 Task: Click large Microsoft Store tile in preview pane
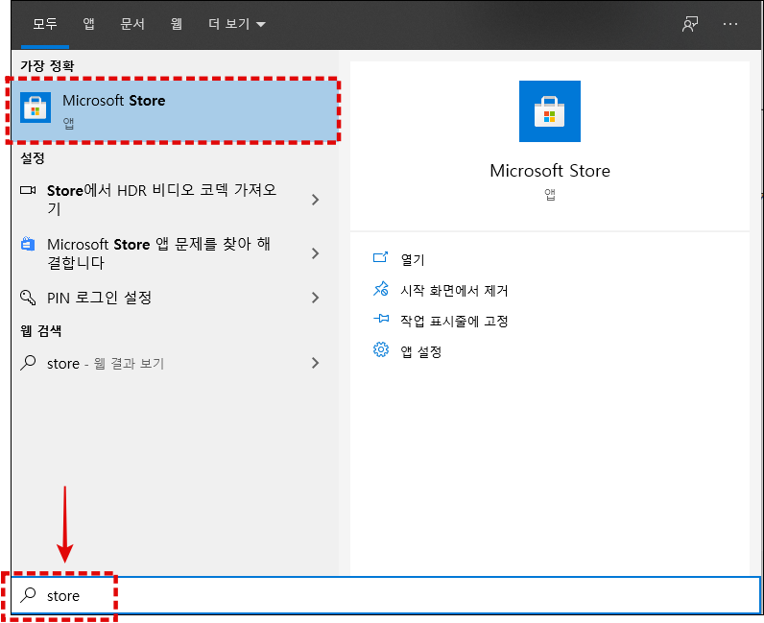pyautogui.click(x=550, y=111)
